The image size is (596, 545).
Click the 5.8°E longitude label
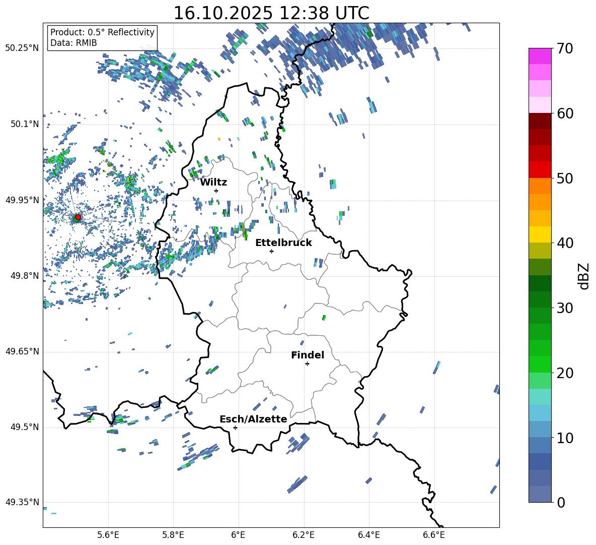[x=173, y=535]
